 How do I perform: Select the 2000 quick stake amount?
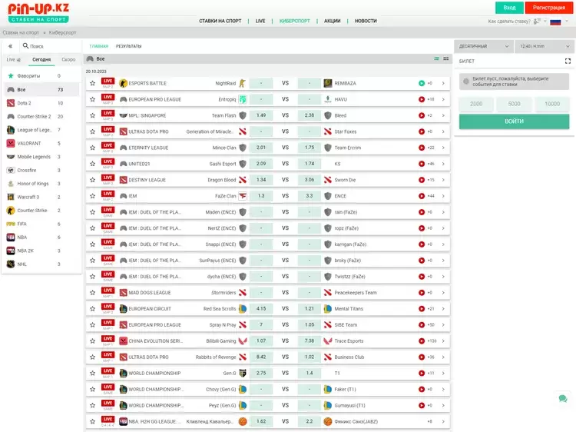[x=476, y=104]
